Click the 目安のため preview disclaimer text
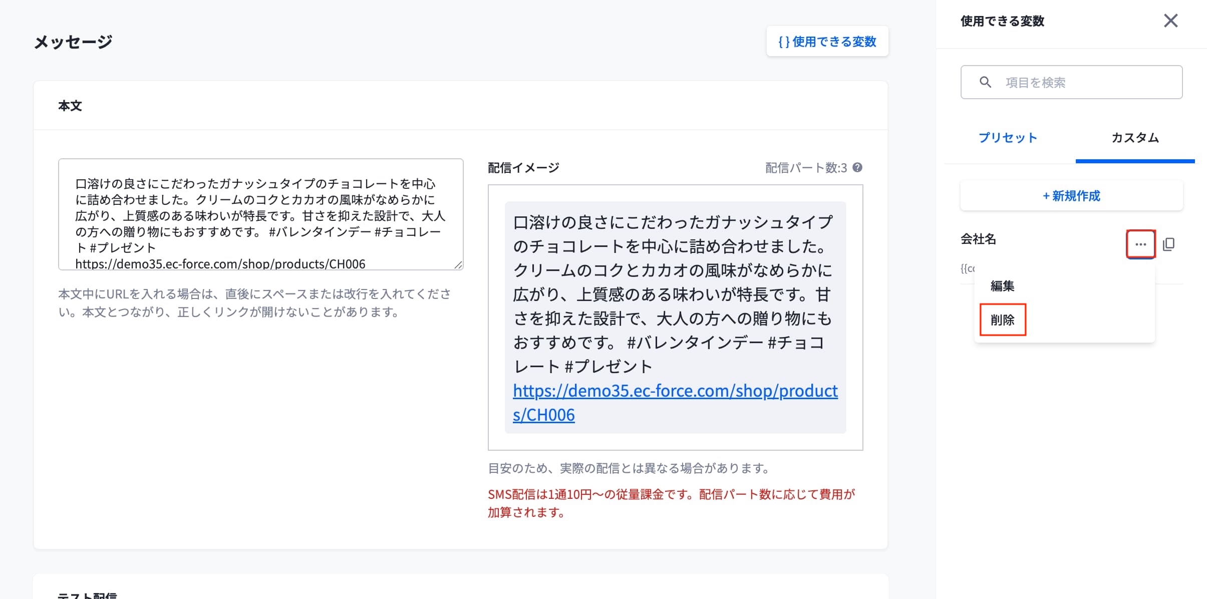The image size is (1207, 599). tap(629, 468)
